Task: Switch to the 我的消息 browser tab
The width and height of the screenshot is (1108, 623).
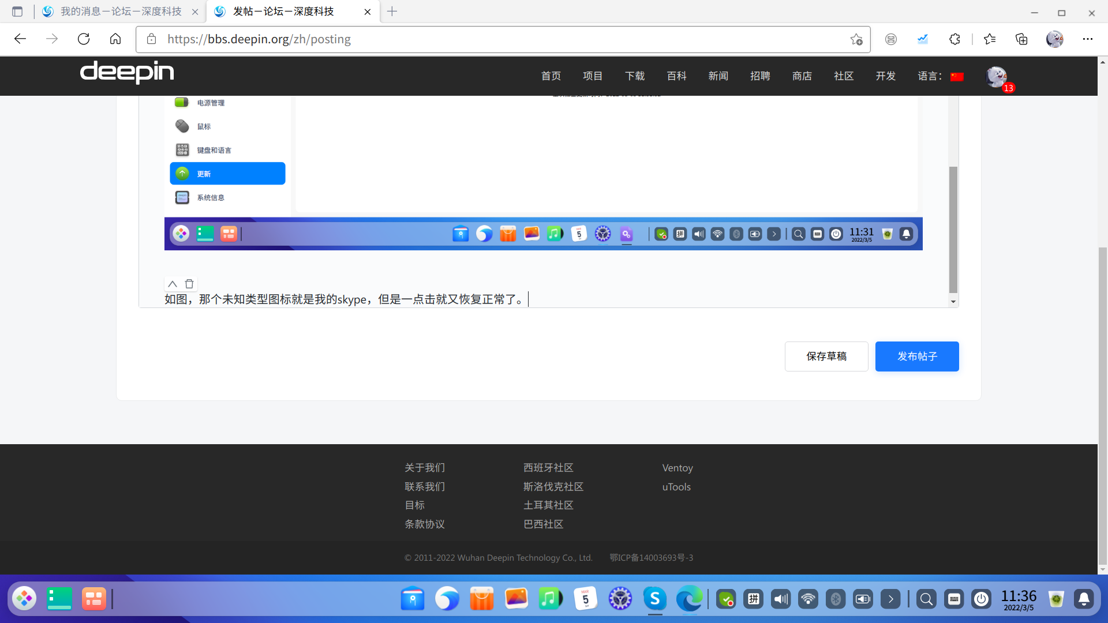Action: (121, 12)
